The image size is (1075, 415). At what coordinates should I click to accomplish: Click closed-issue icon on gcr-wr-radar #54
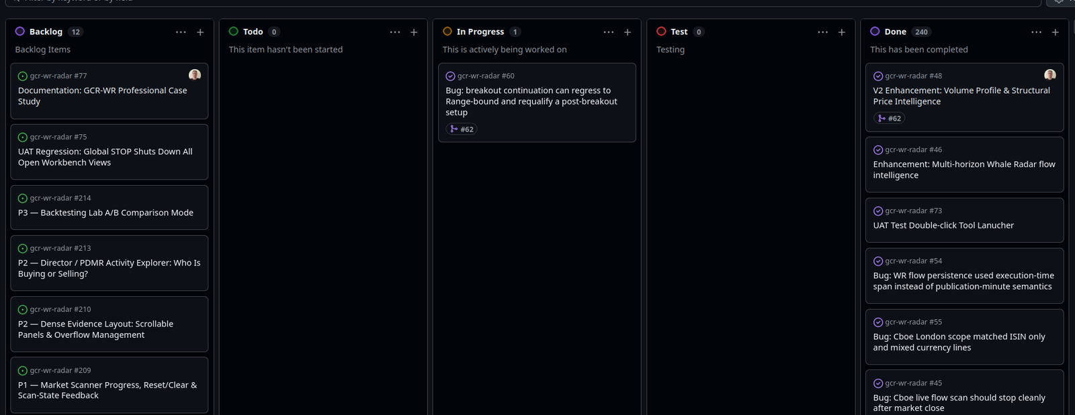point(878,261)
